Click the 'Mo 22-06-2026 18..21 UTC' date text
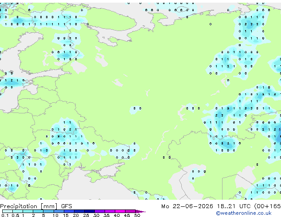281x217 pixels. point(206,206)
